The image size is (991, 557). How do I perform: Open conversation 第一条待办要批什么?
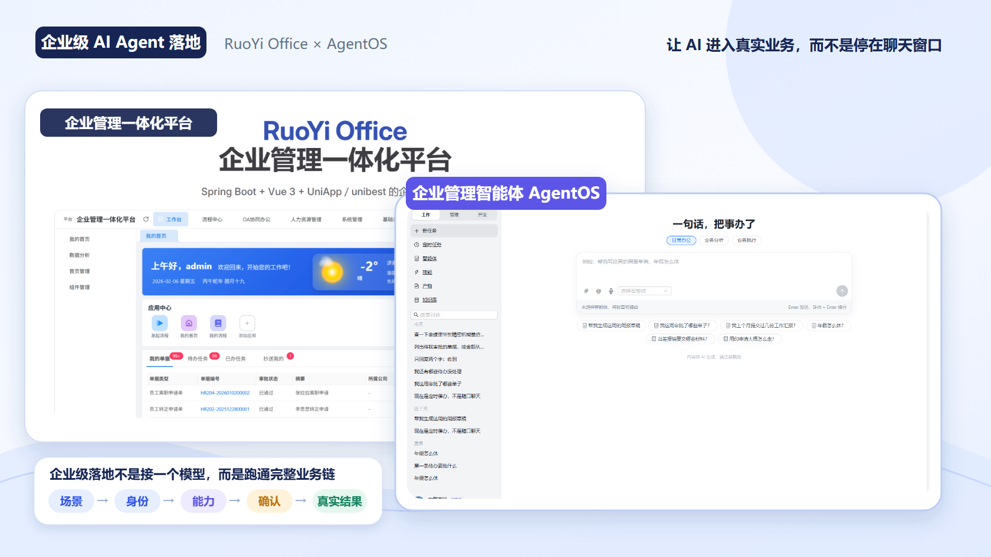pyautogui.click(x=436, y=466)
